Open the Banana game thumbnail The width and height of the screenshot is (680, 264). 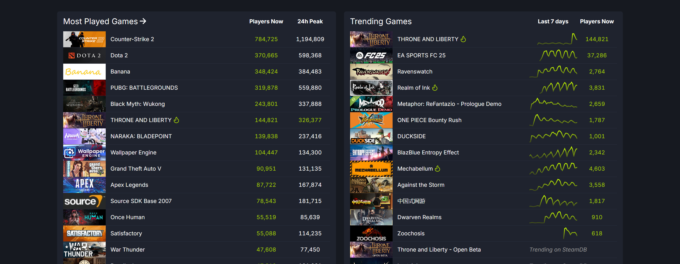(84, 72)
